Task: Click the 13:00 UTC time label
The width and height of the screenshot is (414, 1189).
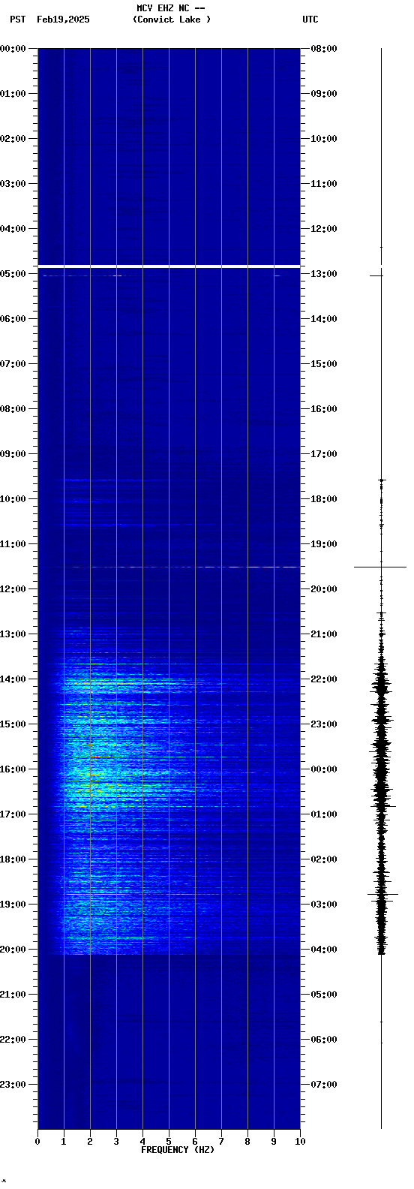Action: coord(324,274)
